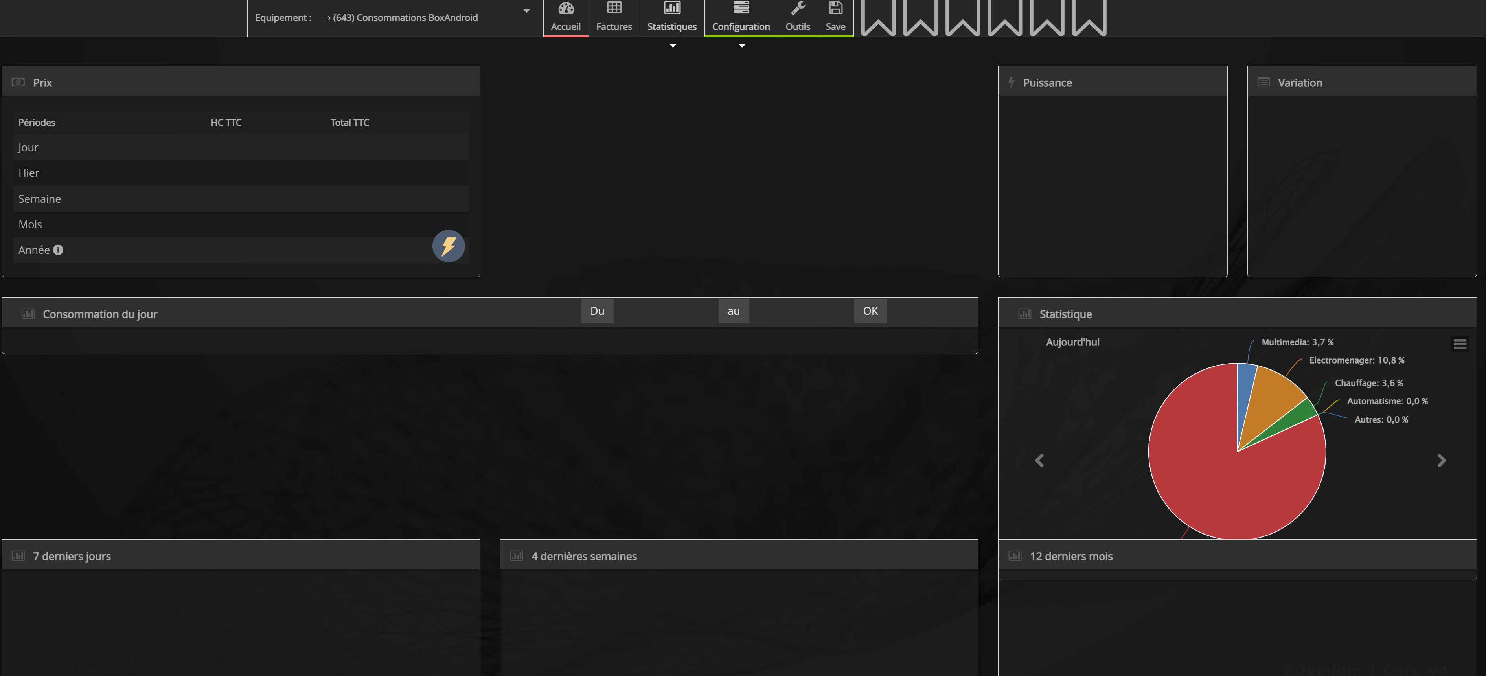Click the Save floppy disk item

coord(835,18)
